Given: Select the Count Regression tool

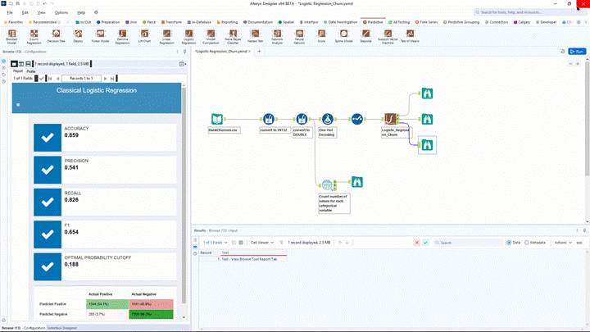Looking at the screenshot, I should pyautogui.click(x=34, y=37).
